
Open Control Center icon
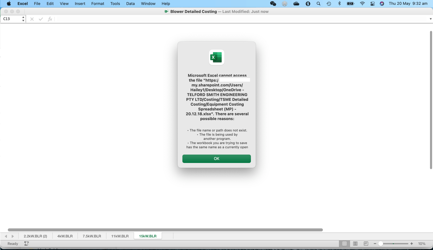373,4
